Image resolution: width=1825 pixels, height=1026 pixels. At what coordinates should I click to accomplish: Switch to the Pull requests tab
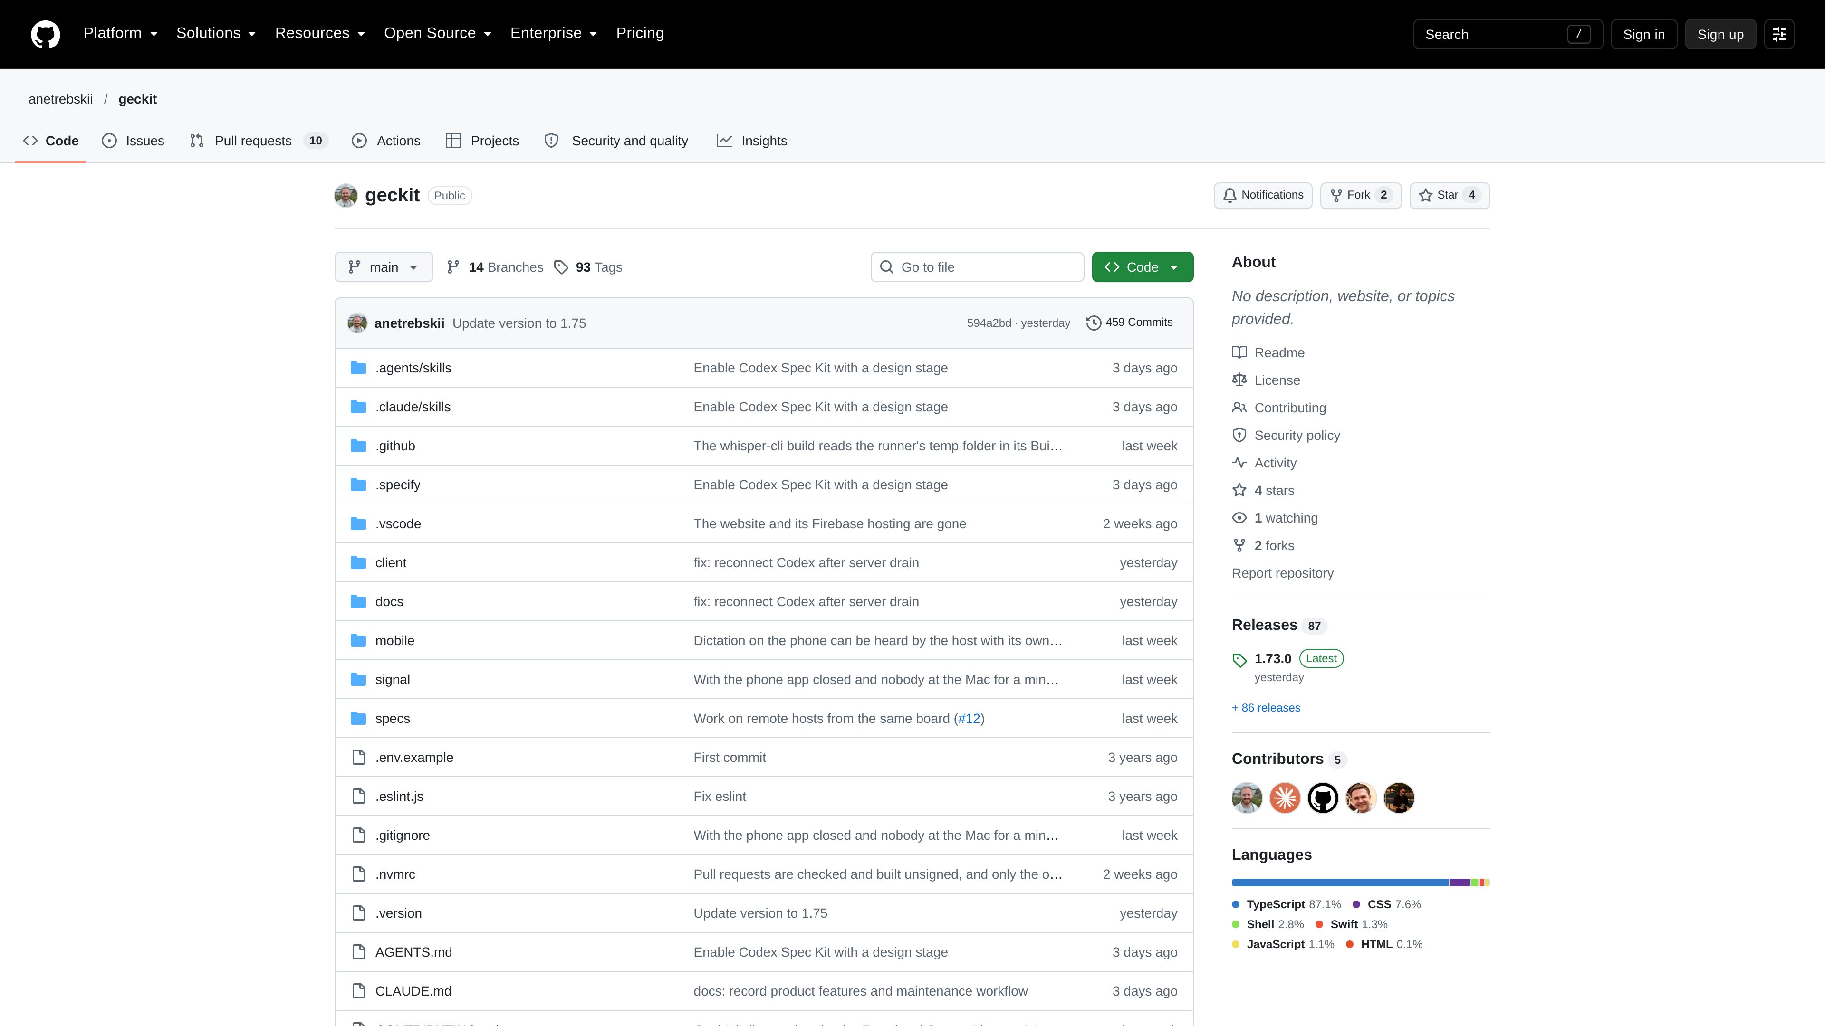coord(259,141)
